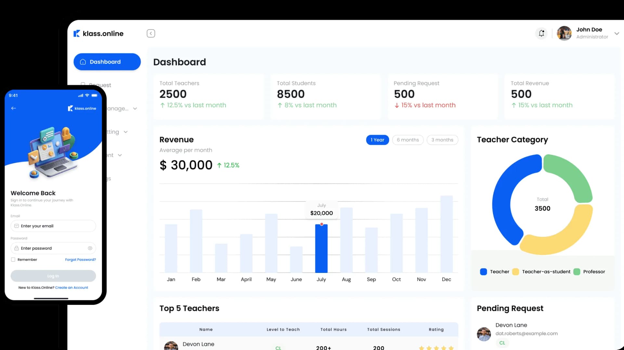Click Devon Lane's avatar in Pending Request
The height and width of the screenshot is (350, 624).
pyautogui.click(x=484, y=334)
